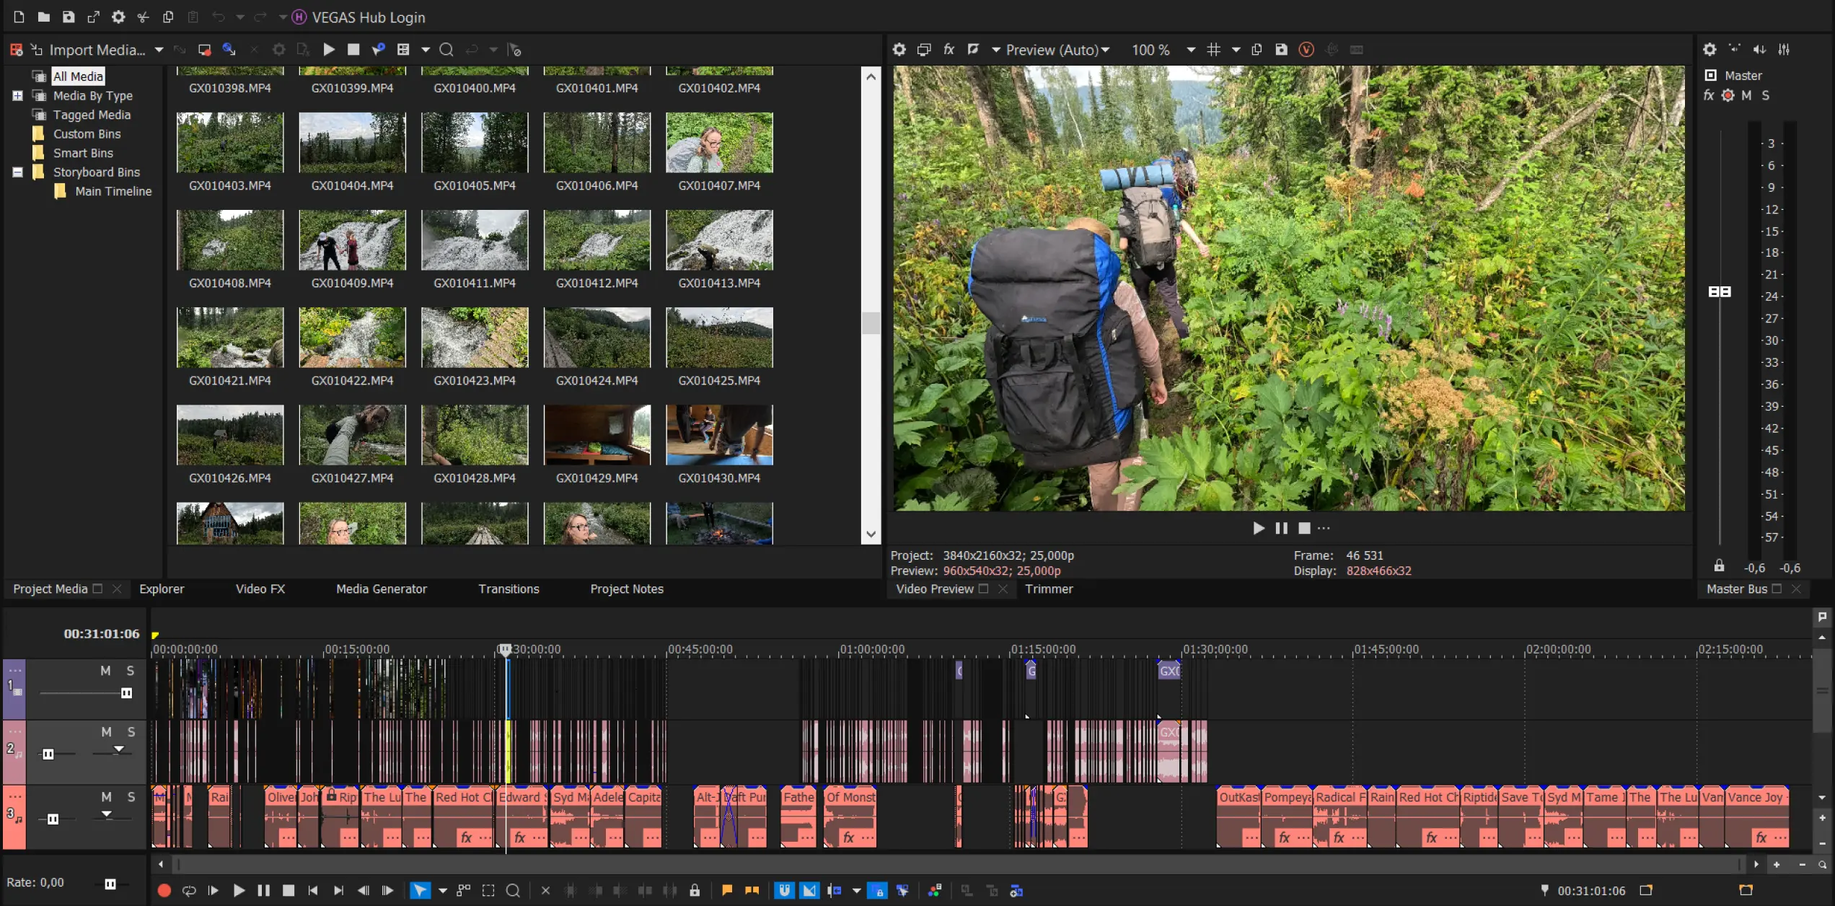Click the Record button in transport bar
Image resolution: width=1835 pixels, height=906 pixels.
point(164,891)
